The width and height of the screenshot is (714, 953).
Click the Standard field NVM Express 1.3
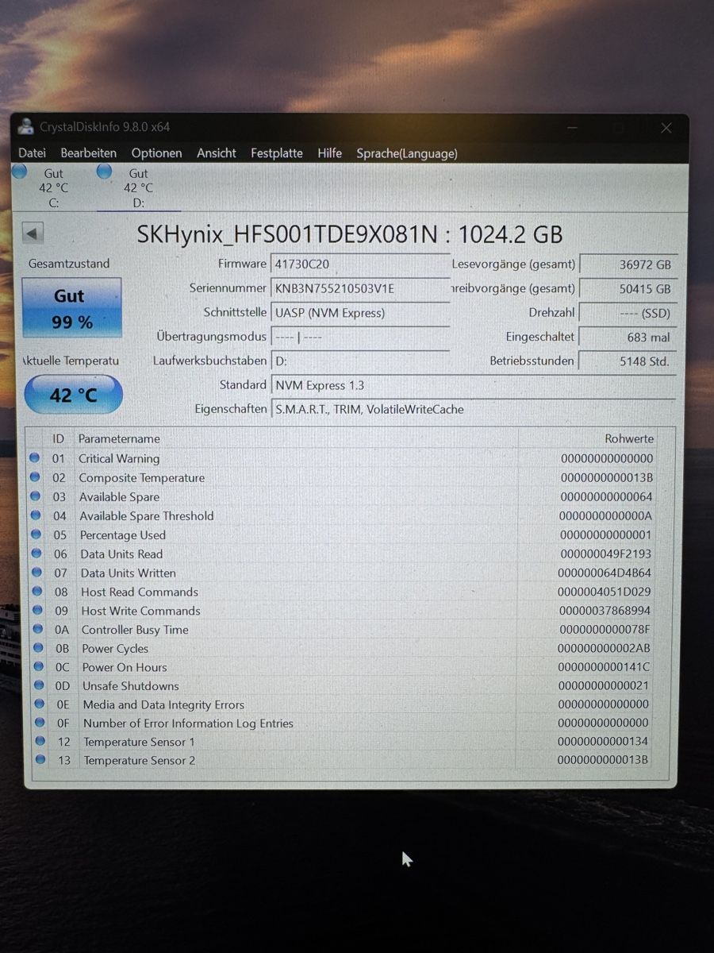[x=474, y=385]
